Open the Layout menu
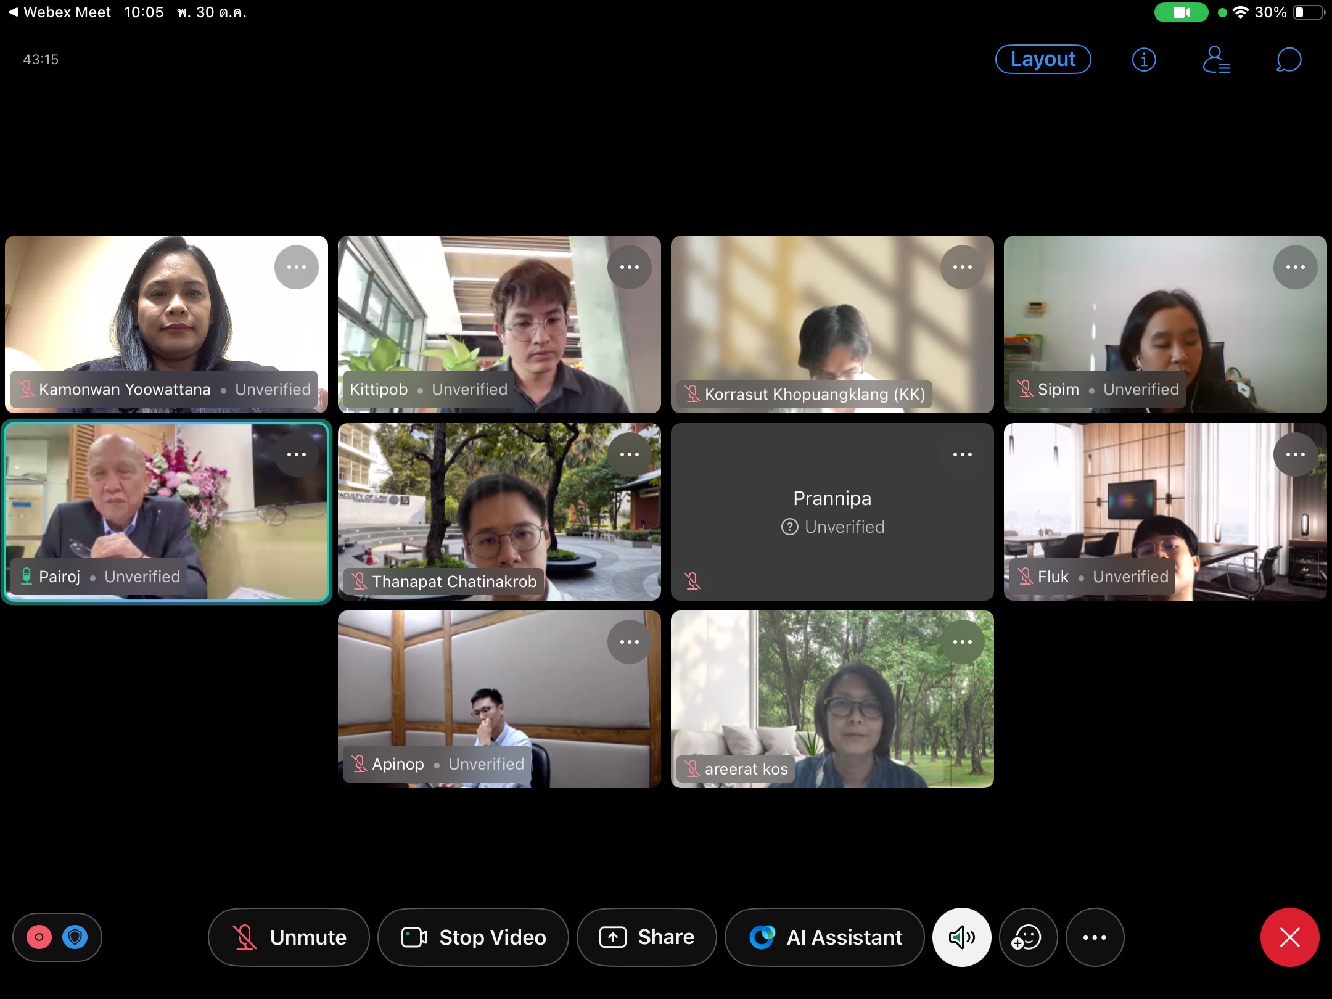 1043,59
